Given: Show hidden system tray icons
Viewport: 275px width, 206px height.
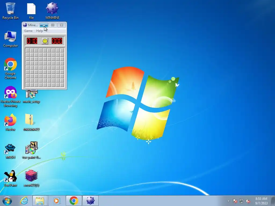Looking at the screenshot, I should [228, 201].
